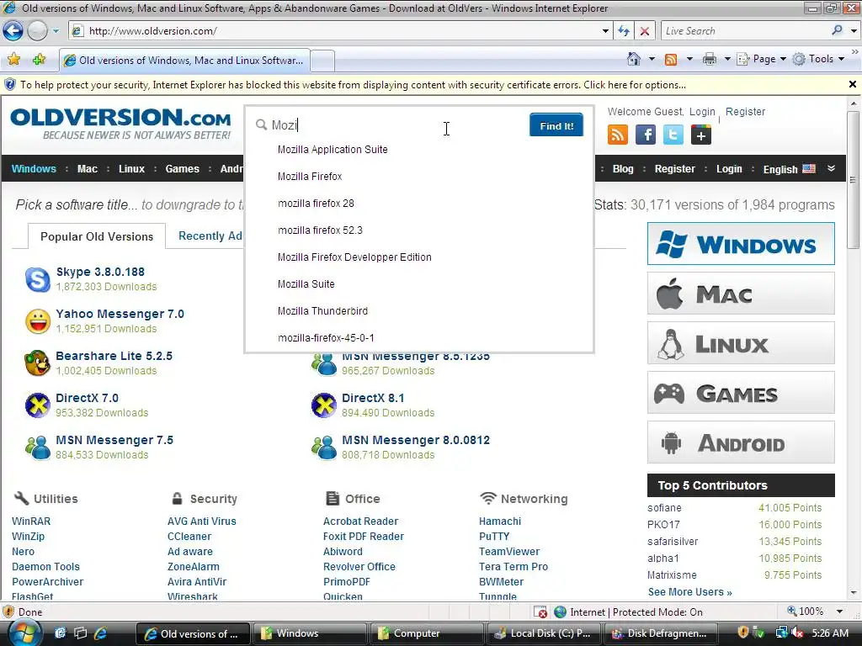Click the Skype 3.8.0.188 icon
862x646 pixels.
pos(38,279)
